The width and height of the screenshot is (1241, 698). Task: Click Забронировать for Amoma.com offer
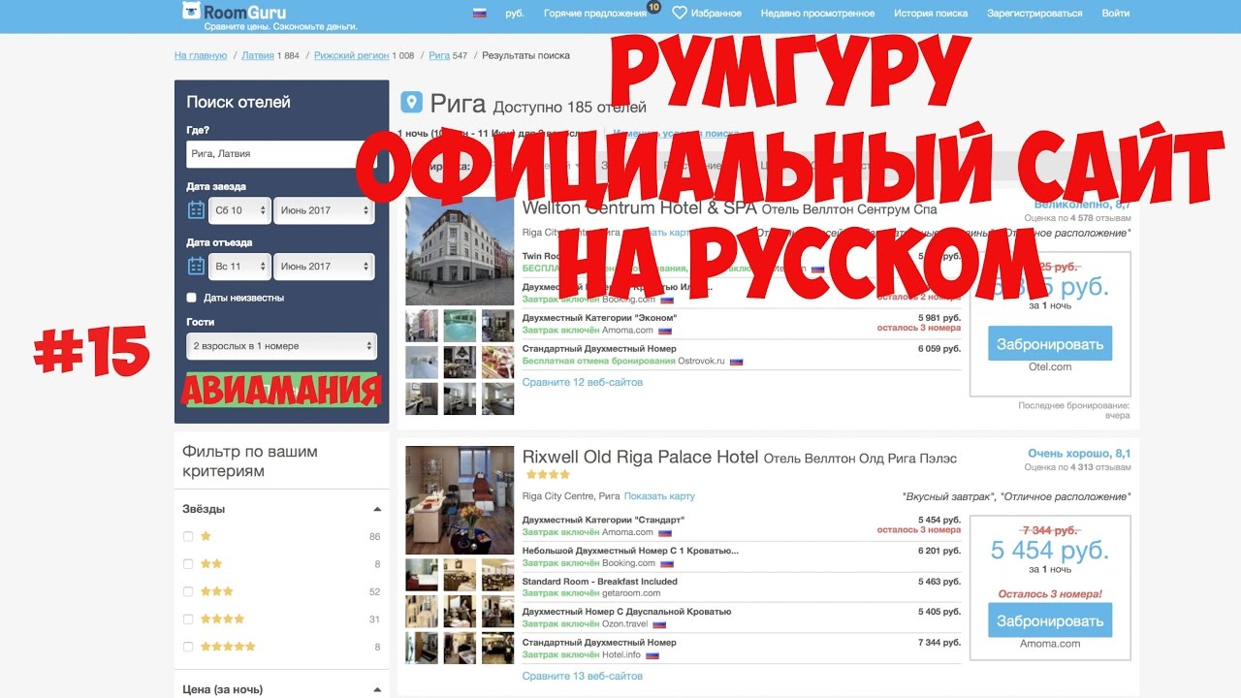pyautogui.click(x=1050, y=620)
